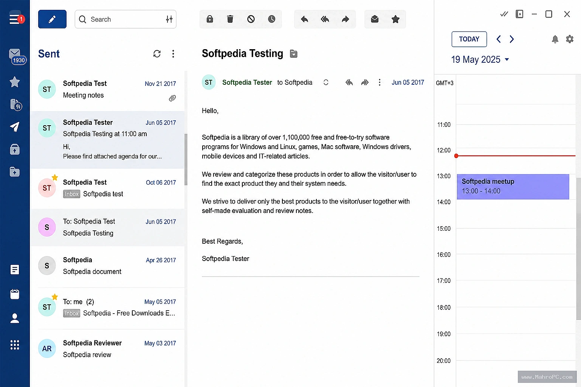Open Oct 06 2017 Softpedia test email
The width and height of the screenshot is (581, 387).
point(107,188)
